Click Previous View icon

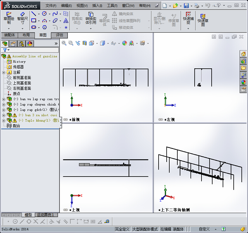[78, 43]
